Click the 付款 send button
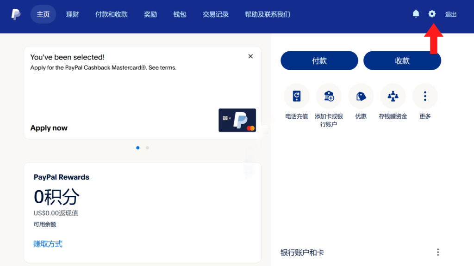This screenshot has height=266, width=474. (x=319, y=60)
